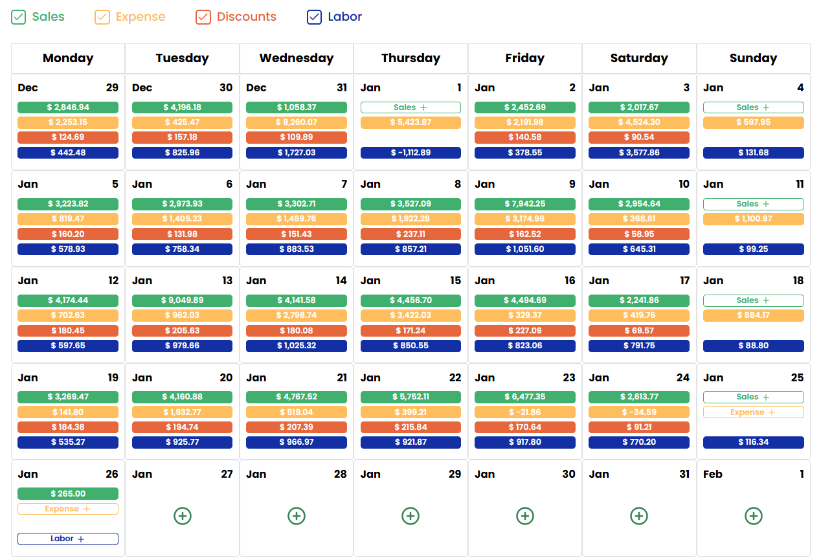Open the add icon for Jan 29
Image resolution: width=821 pixels, height=560 pixels.
[x=410, y=516]
